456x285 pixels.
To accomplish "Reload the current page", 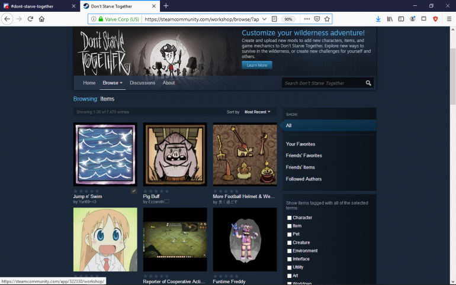I will point(30,19).
